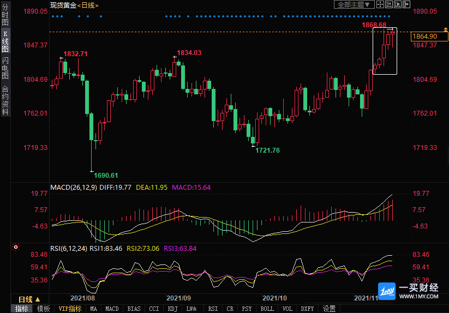Click the 2021/08 date axis label
The width and height of the screenshot is (449, 313).
click(x=82, y=298)
